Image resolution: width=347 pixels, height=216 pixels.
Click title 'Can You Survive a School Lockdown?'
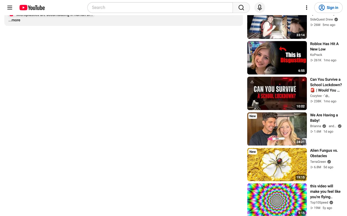(326, 85)
